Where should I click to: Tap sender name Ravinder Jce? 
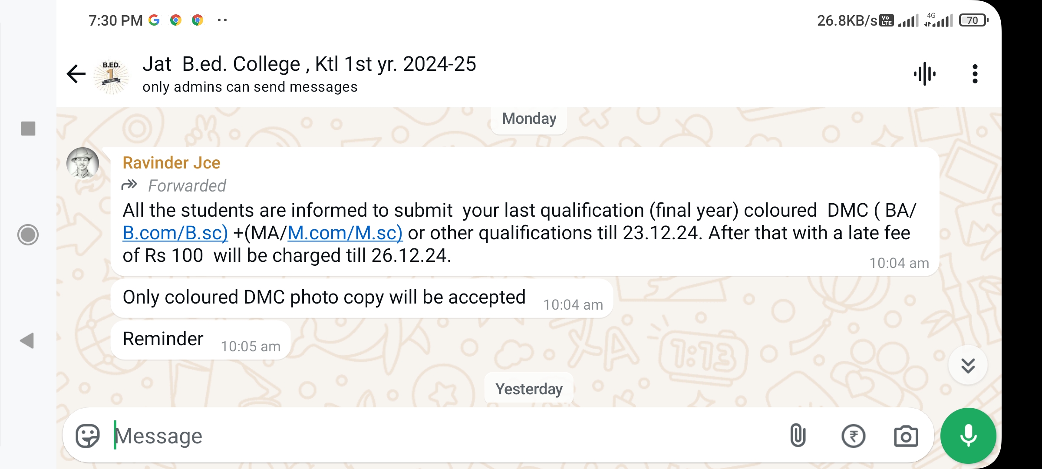click(x=171, y=163)
